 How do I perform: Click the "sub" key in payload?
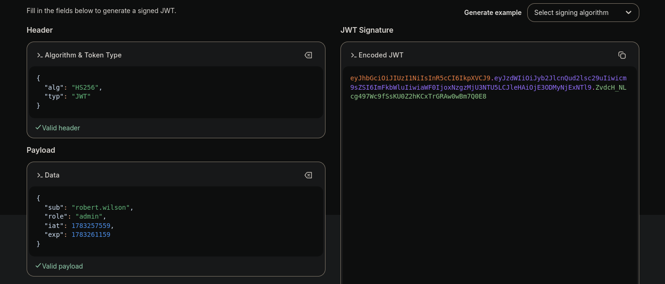coord(54,207)
